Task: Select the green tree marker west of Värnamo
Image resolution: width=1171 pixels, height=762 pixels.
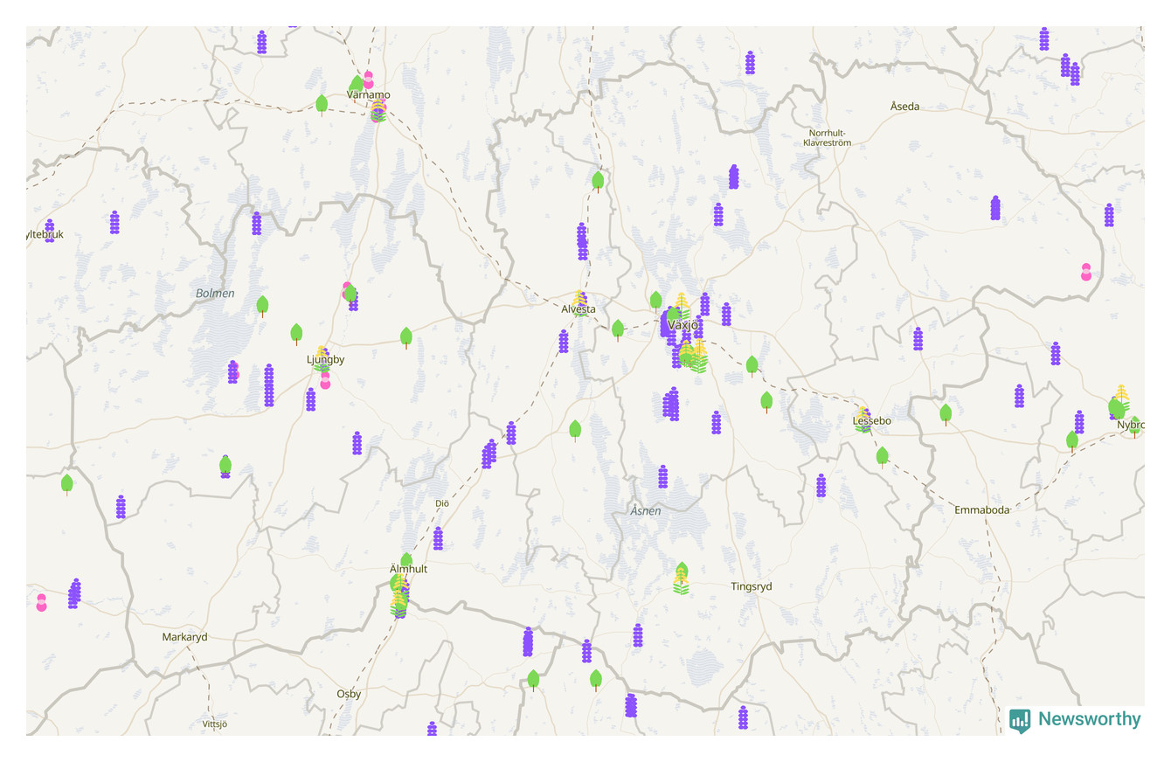Action: 322,105
